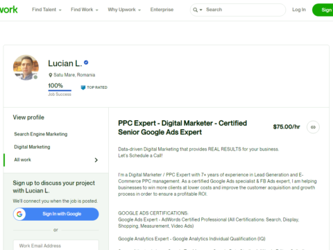Click the Google G logo icon
The image size is (333, 250).
[x=19, y=214]
